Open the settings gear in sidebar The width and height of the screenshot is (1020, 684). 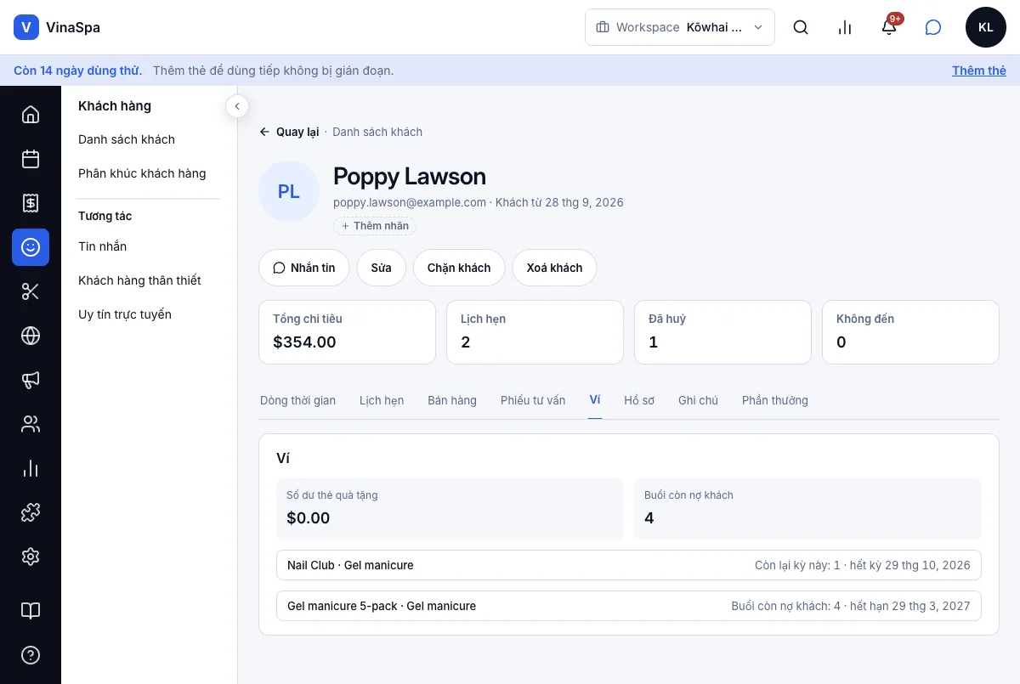31,557
